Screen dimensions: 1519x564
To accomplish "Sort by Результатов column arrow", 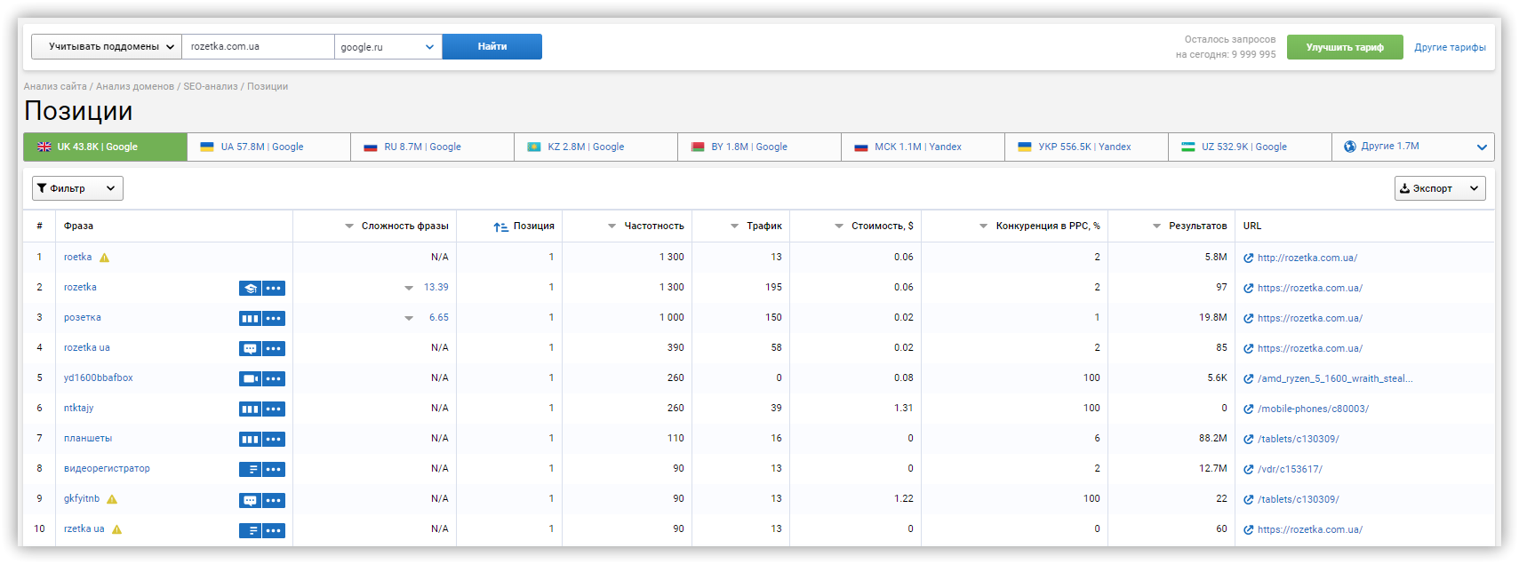I will click(x=1156, y=226).
